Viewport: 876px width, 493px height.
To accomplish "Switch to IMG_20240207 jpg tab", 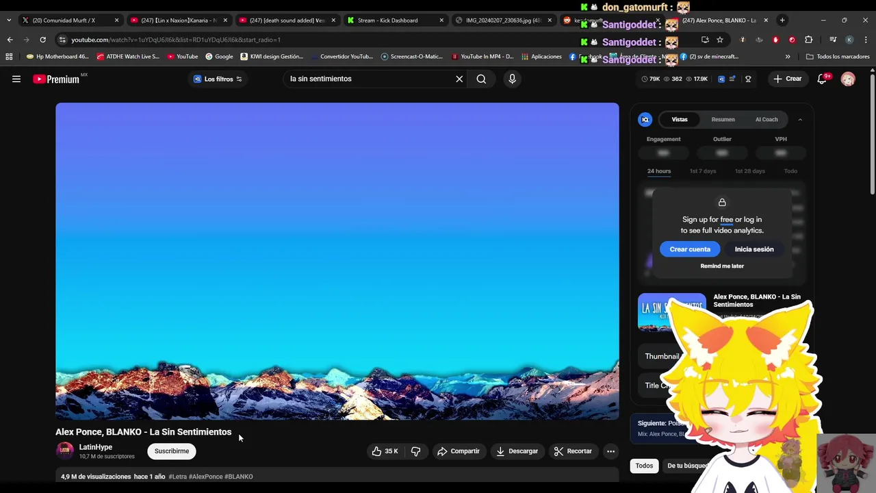I will 505,20.
